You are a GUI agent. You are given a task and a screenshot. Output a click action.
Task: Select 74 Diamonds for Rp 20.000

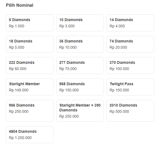tap(130, 44)
